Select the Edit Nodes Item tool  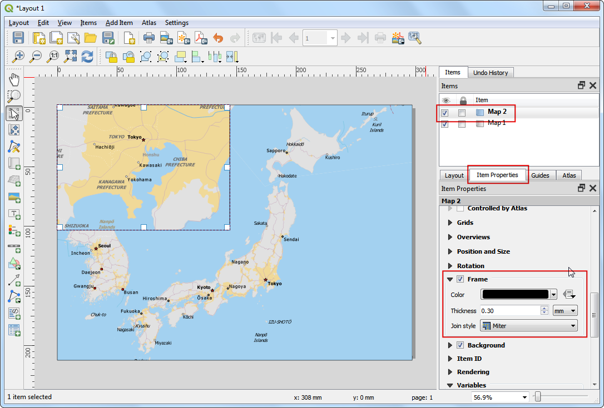point(14,147)
